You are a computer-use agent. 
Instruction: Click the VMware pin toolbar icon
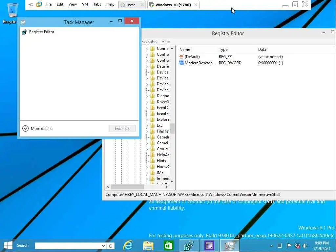pos(31,4)
